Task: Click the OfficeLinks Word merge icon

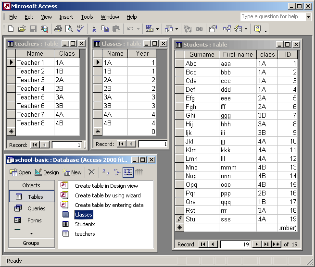Action: tap(149, 29)
